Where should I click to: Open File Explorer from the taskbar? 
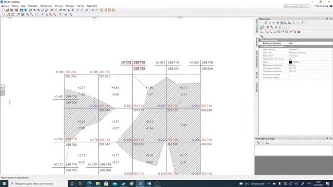[x=98, y=183]
